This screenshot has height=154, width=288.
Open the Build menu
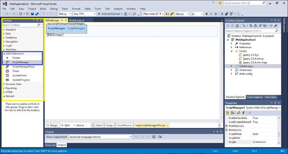point(43,9)
